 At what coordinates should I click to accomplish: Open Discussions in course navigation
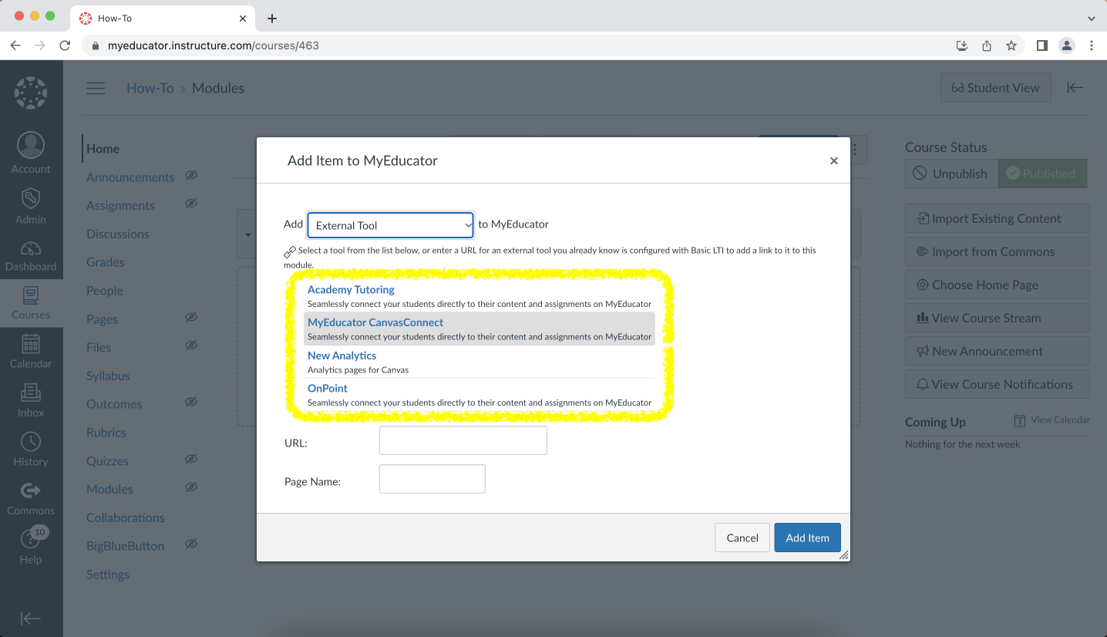118,234
